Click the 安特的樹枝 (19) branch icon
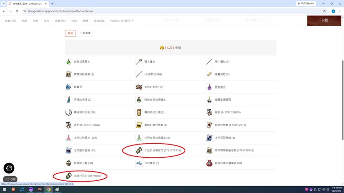Screen dimensions: 344x193 click(139, 87)
